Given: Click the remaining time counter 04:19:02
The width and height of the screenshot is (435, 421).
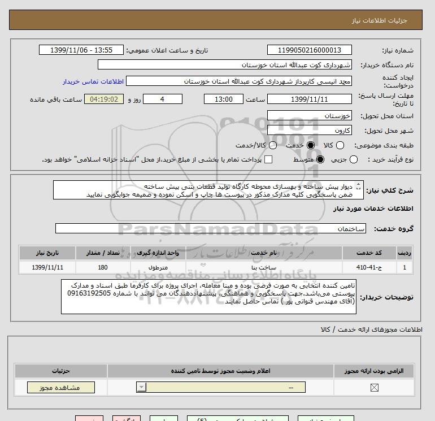Looking at the screenshot, I should 104,99.
